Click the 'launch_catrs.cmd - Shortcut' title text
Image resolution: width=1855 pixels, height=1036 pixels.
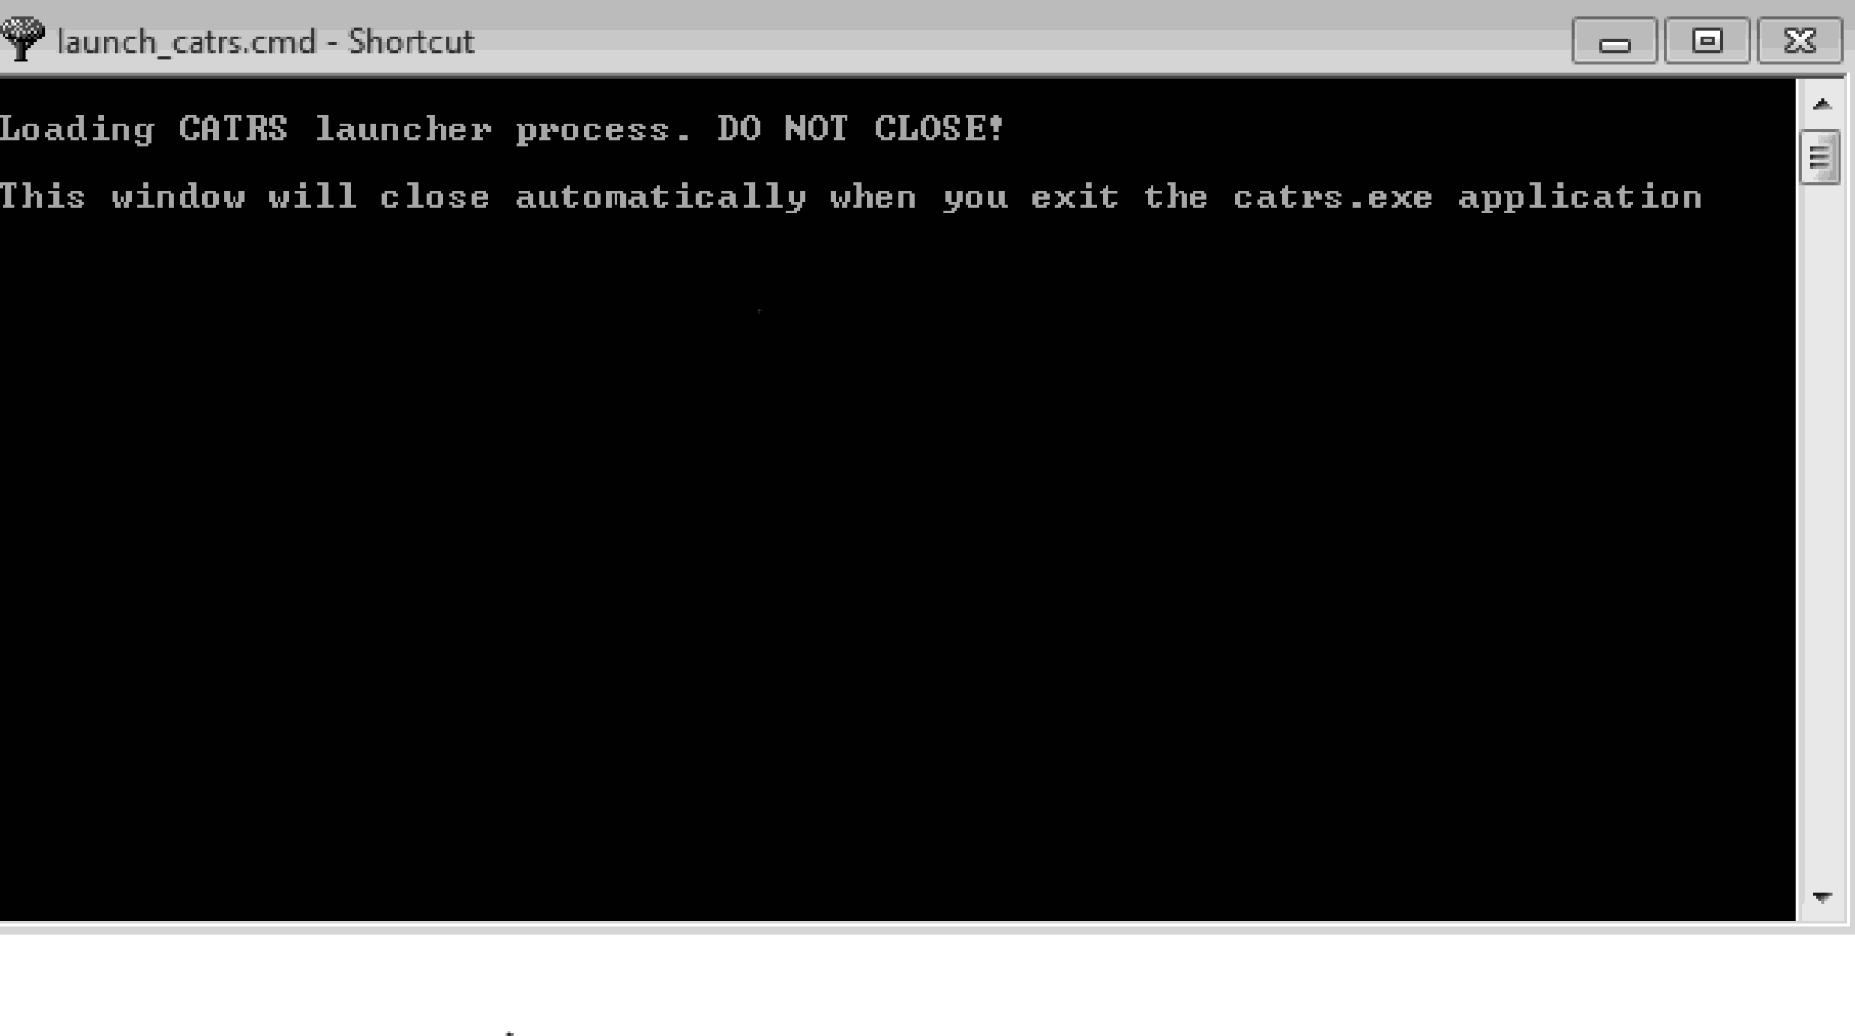point(266,42)
